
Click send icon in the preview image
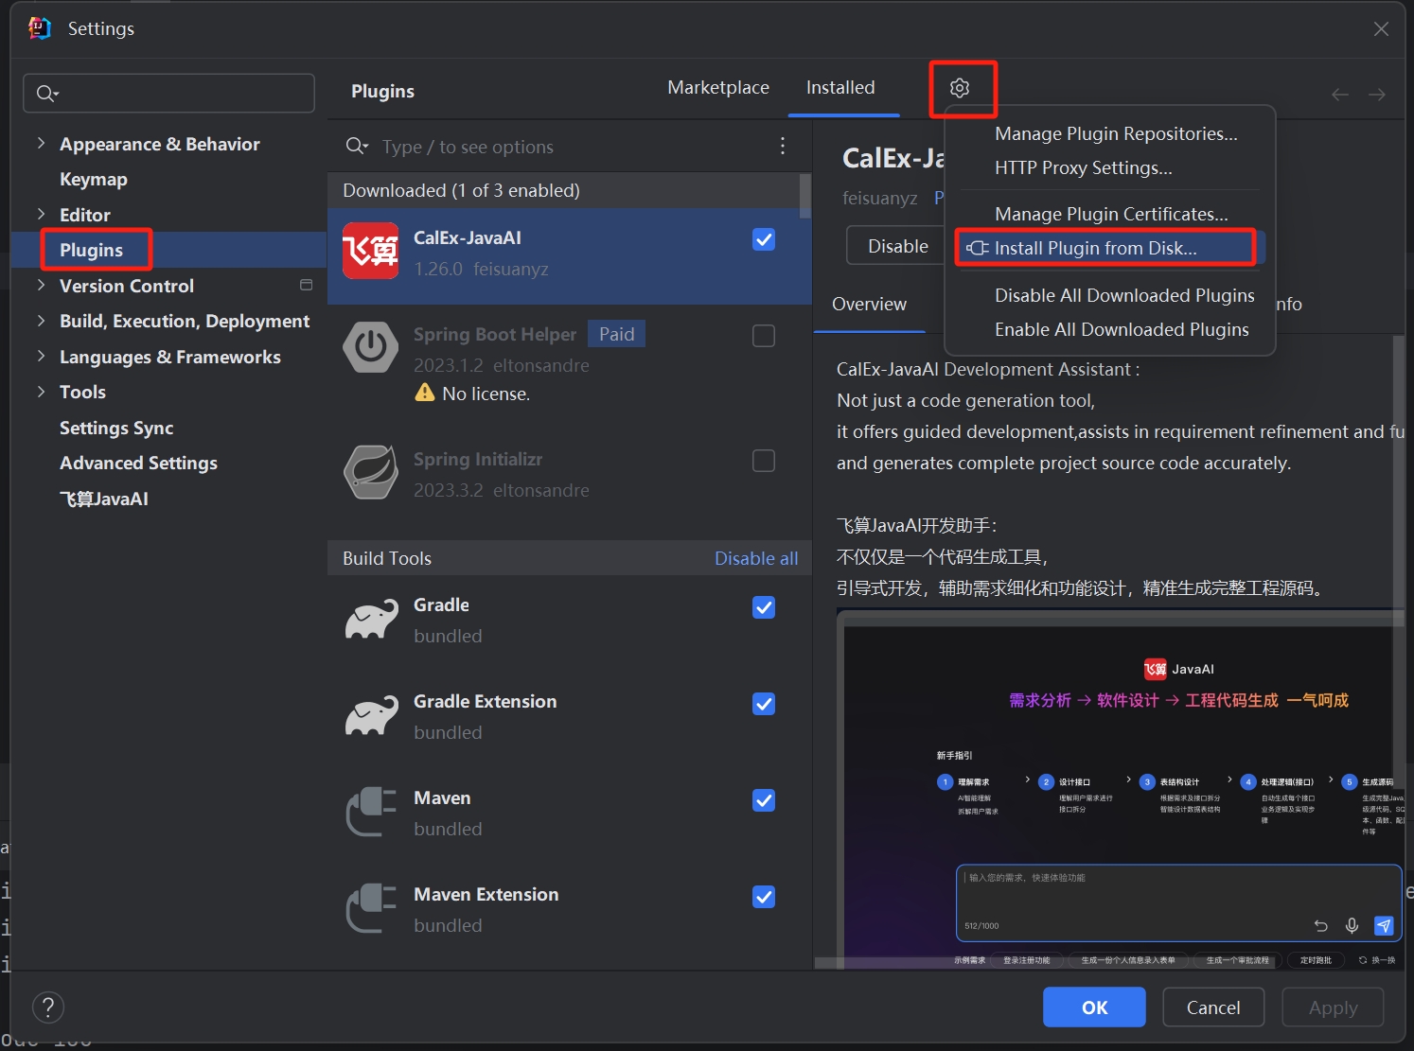coord(1384,925)
